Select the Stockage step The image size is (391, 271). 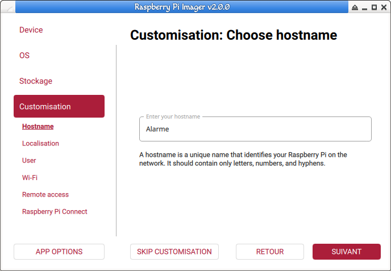(x=36, y=81)
